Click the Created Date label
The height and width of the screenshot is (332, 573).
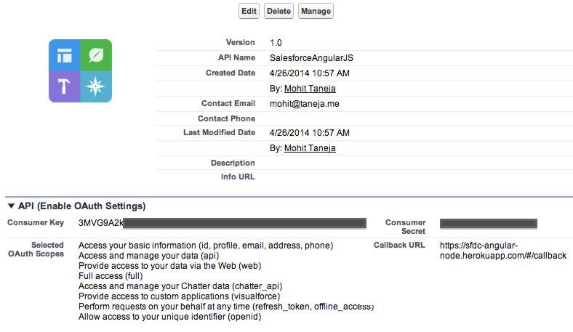(231, 73)
